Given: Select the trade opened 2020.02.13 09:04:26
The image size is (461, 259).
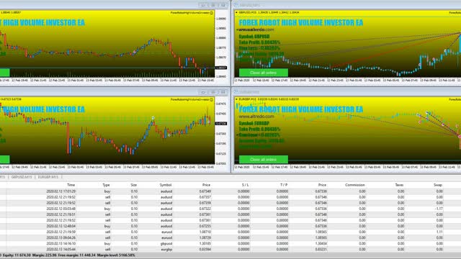Looking at the screenshot, I should (x=230, y=238).
